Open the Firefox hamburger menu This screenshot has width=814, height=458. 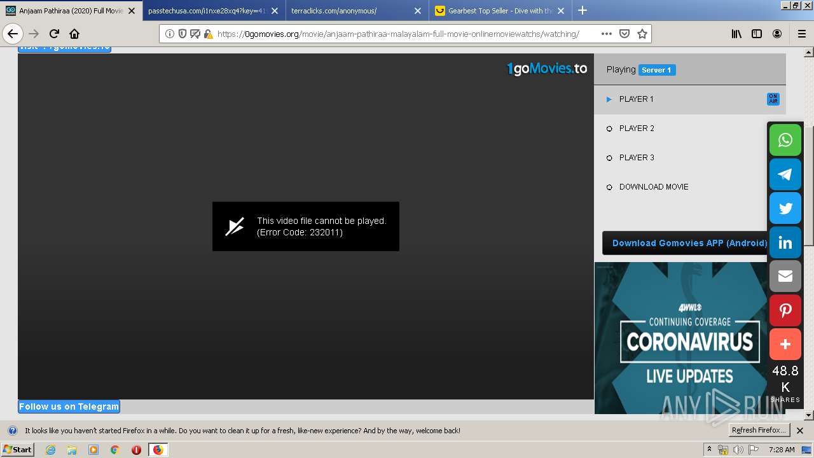(x=801, y=34)
